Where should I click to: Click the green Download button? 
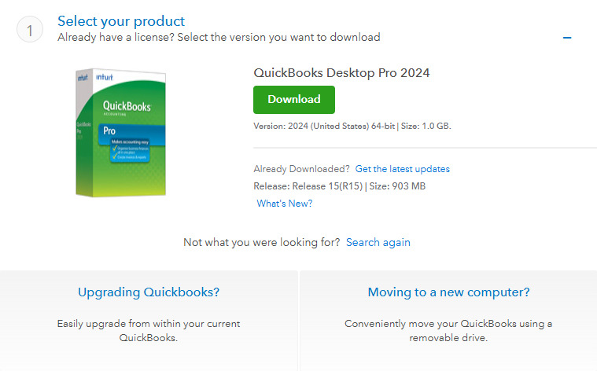click(294, 100)
